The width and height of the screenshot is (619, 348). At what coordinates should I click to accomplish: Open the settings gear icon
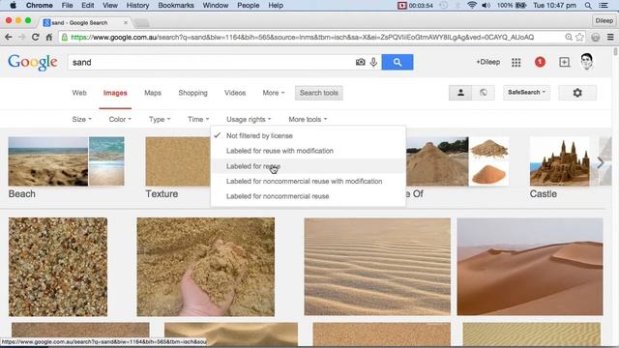577,93
